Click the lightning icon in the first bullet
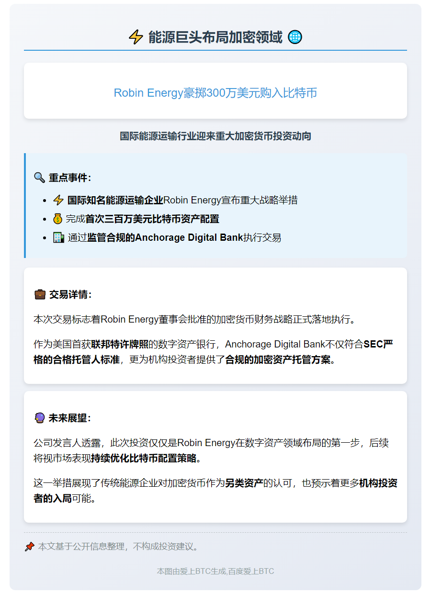The height and width of the screenshot is (605, 431). point(58,200)
